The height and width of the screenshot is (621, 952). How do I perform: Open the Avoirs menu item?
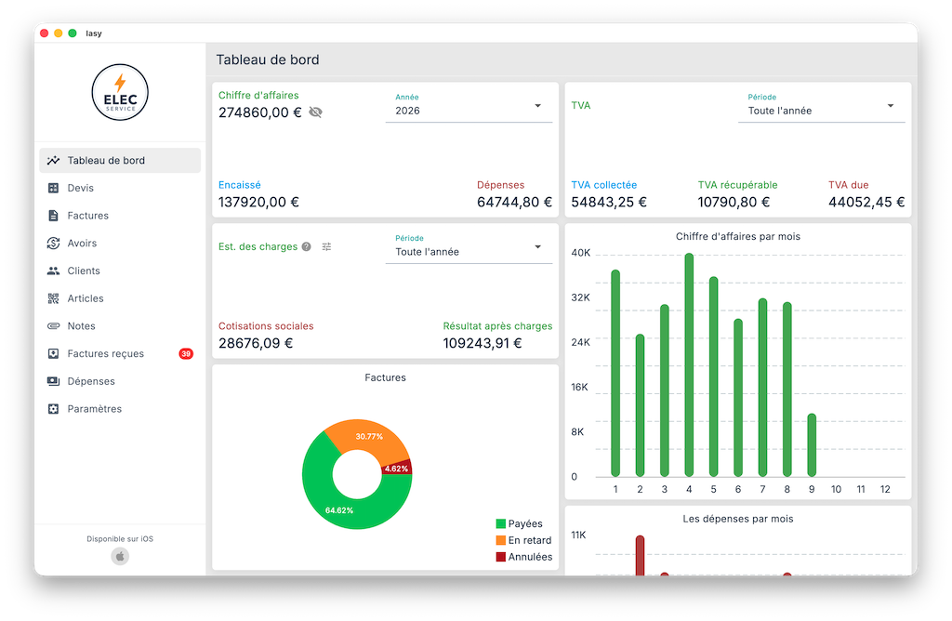[x=120, y=244]
